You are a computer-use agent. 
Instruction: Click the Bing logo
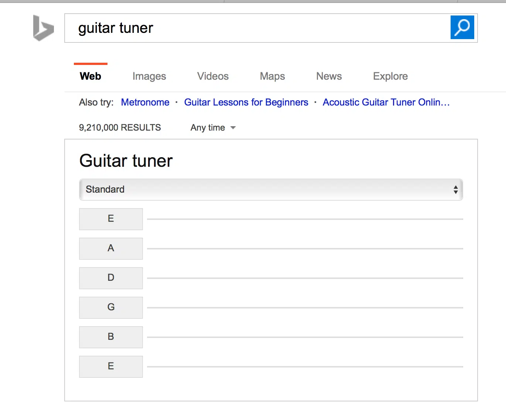(43, 28)
